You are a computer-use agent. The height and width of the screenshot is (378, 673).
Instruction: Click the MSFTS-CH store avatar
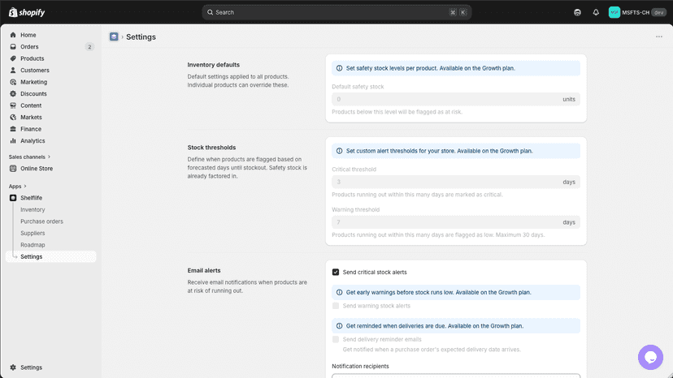tap(614, 12)
